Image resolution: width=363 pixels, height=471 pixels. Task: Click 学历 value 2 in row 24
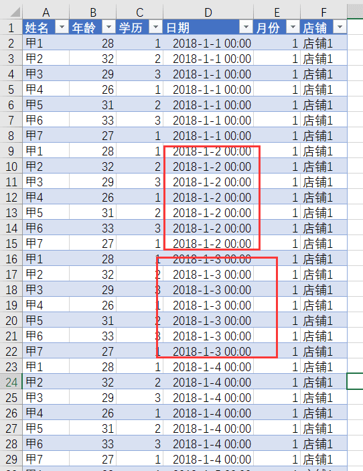[x=139, y=382]
